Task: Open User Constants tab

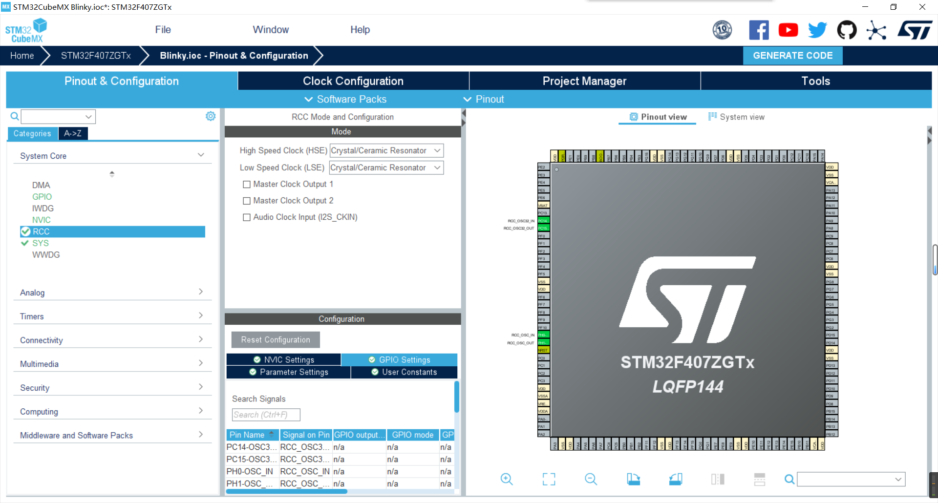Action: point(404,372)
